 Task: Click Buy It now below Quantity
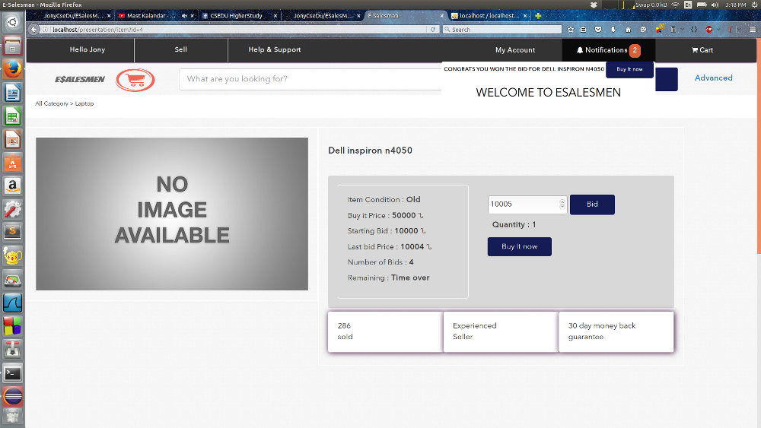tap(519, 247)
